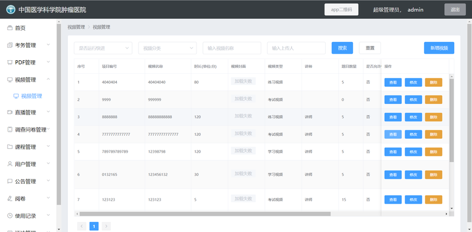
Task: Click the 课程管理 folder icon
Action: [x=9, y=147]
